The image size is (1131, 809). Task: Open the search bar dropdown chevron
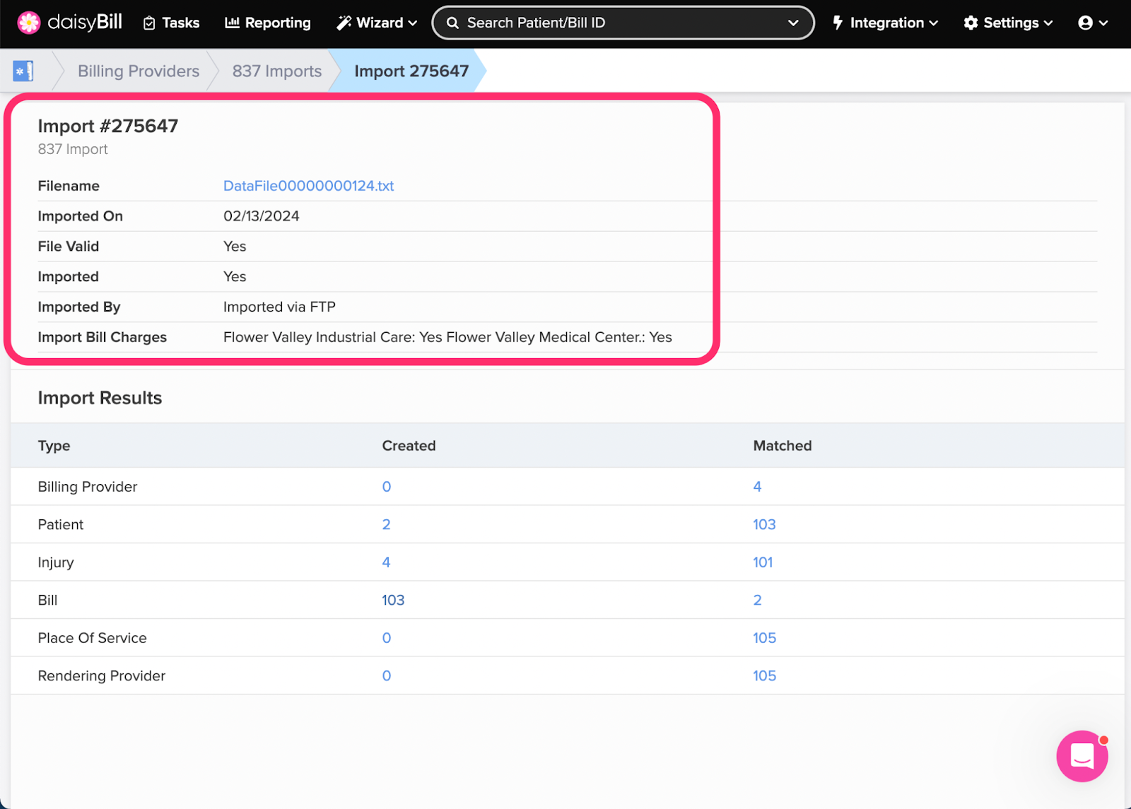tap(793, 23)
